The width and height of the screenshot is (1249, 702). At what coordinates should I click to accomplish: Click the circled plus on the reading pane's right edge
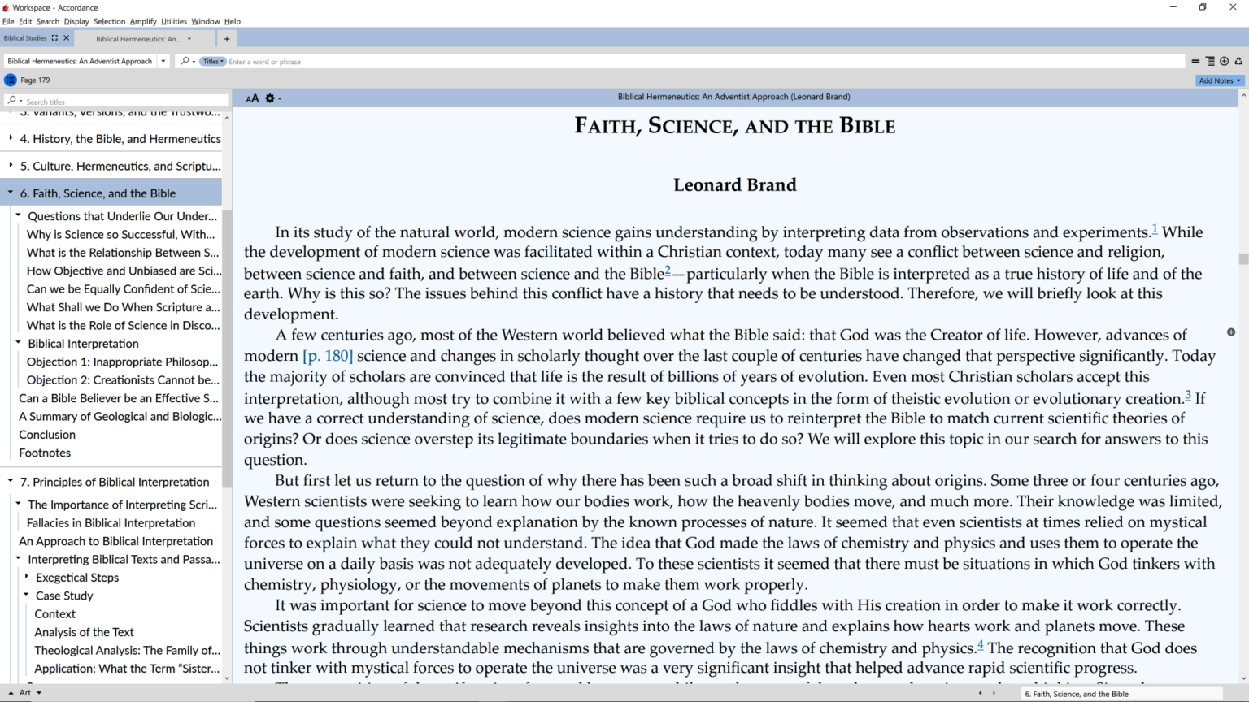pos(1232,332)
